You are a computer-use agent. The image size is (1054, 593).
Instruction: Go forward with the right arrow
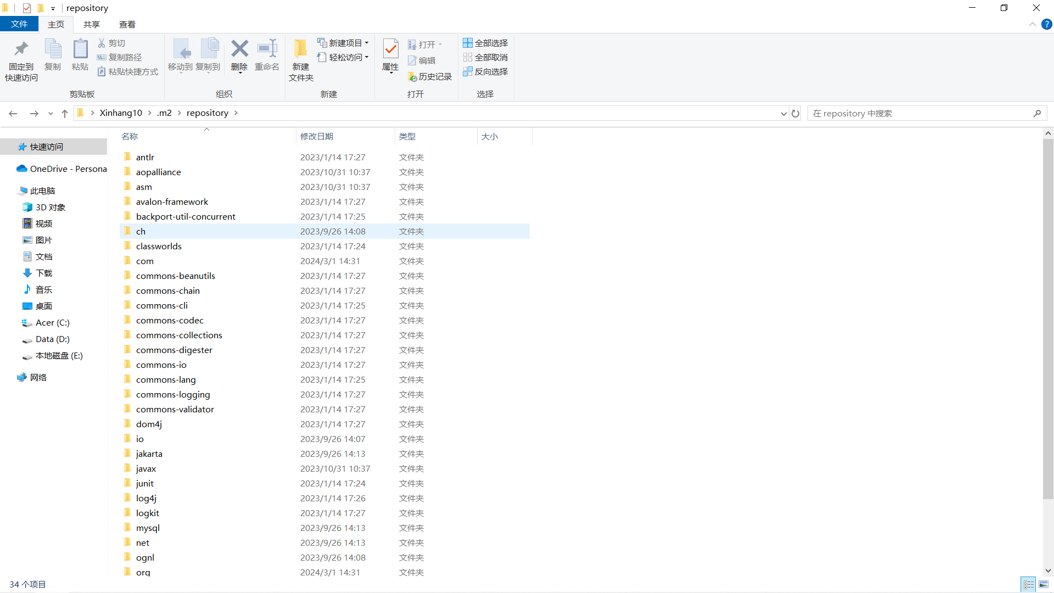pos(34,113)
